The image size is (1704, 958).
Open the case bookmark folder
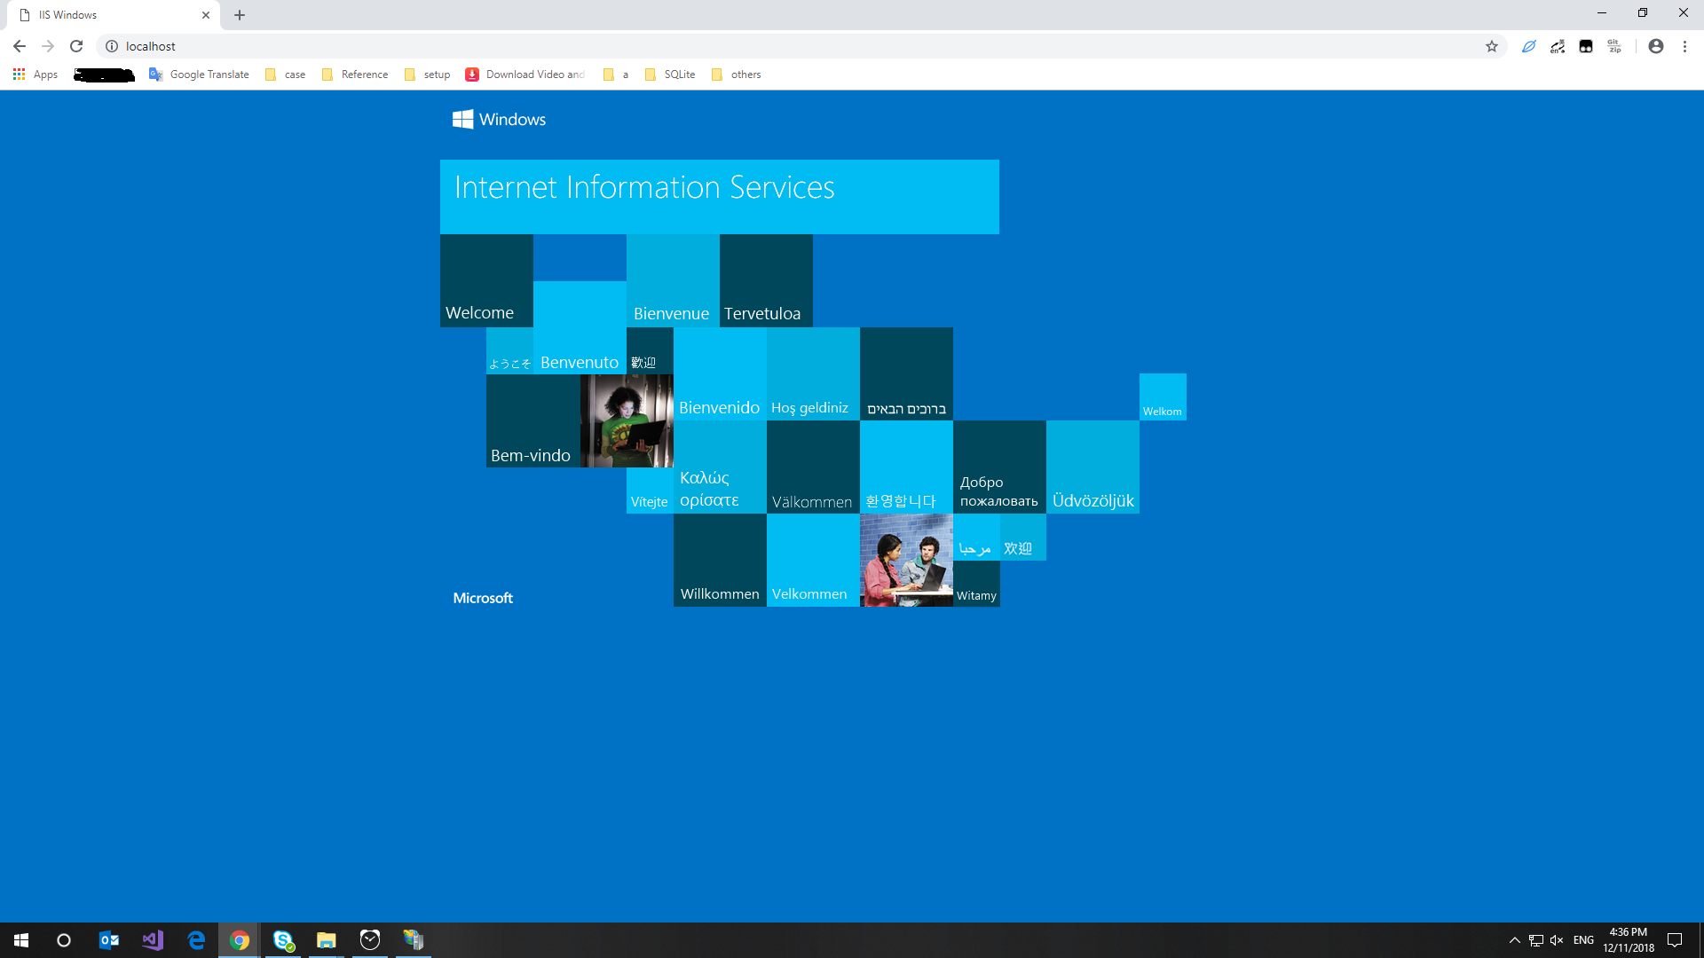[x=286, y=75]
